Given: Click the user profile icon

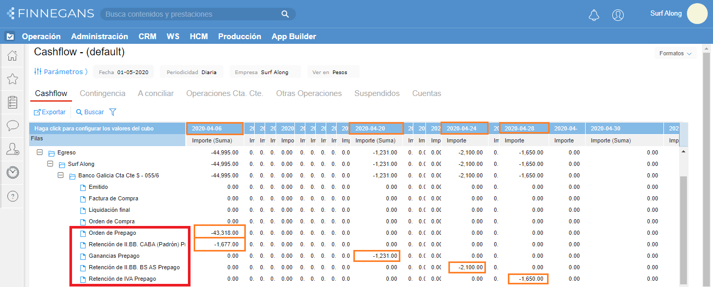Looking at the screenshot, I should 618,15.
